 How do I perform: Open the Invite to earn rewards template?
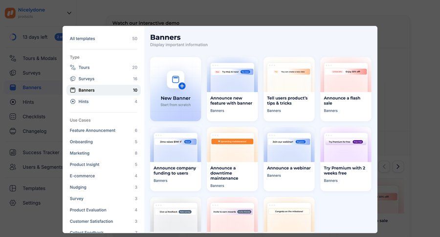pos(232,215)
